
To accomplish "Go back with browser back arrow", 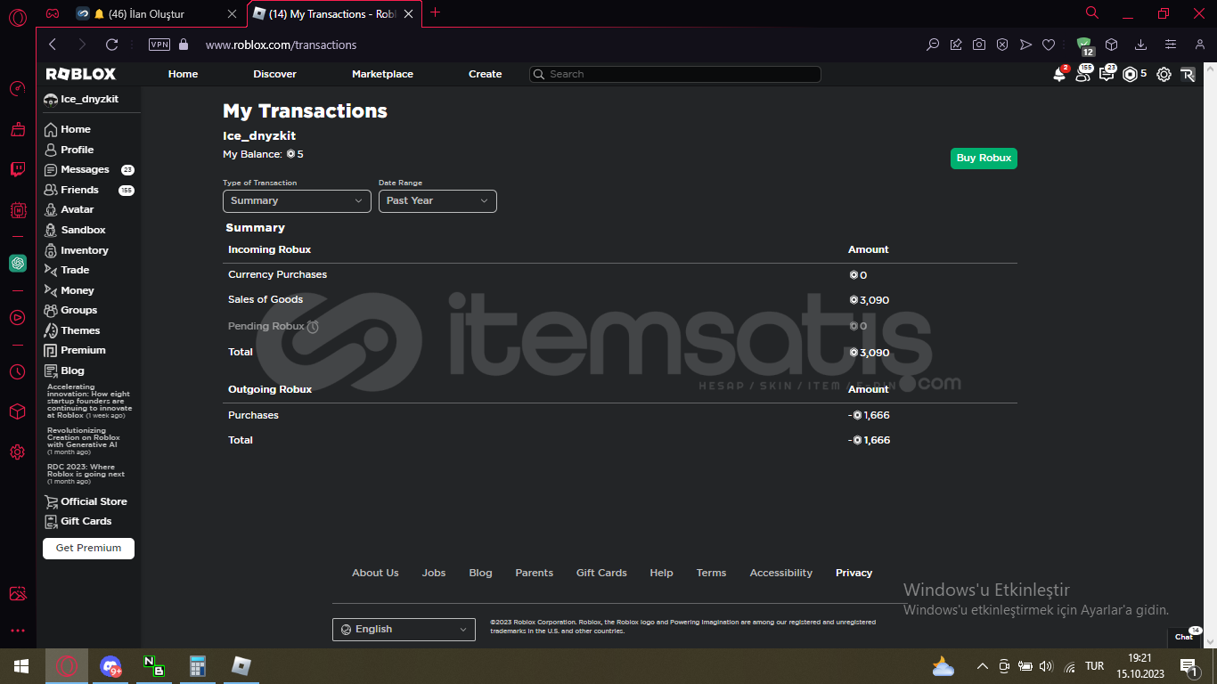I will (x=53, y=45).
